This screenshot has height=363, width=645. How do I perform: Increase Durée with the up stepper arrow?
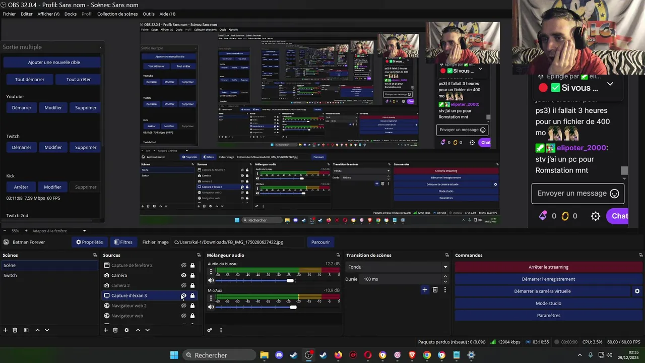point(445,277)
